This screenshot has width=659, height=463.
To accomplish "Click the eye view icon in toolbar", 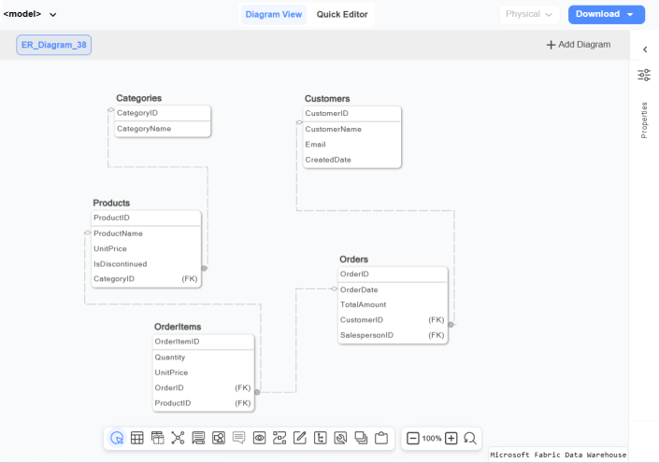I will [x=259, y=438].
